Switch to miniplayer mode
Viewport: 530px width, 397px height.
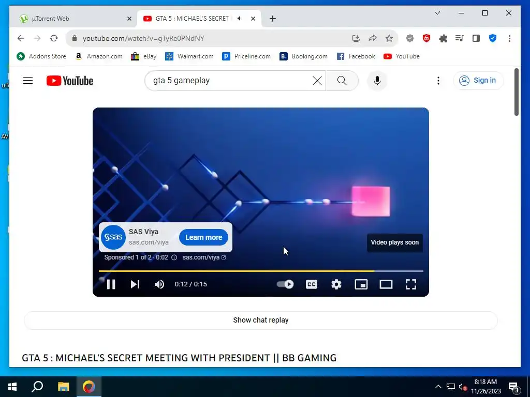point(361,284)
